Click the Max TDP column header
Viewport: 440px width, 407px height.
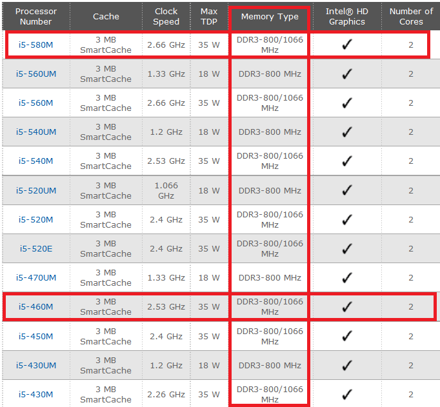[209, 16]
